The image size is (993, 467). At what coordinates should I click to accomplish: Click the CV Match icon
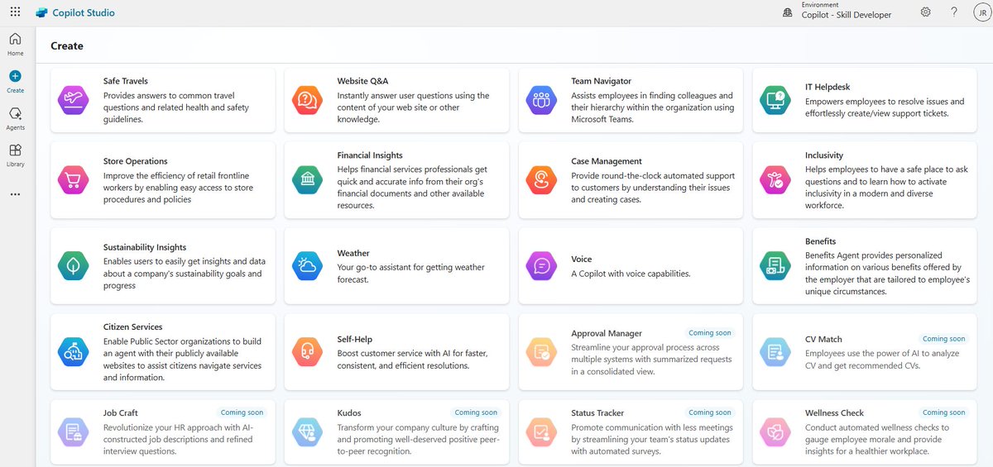(775, 352)
